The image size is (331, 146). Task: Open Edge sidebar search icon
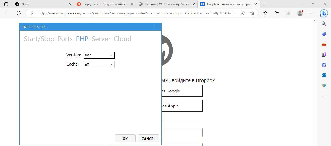(x=324, y=24)
